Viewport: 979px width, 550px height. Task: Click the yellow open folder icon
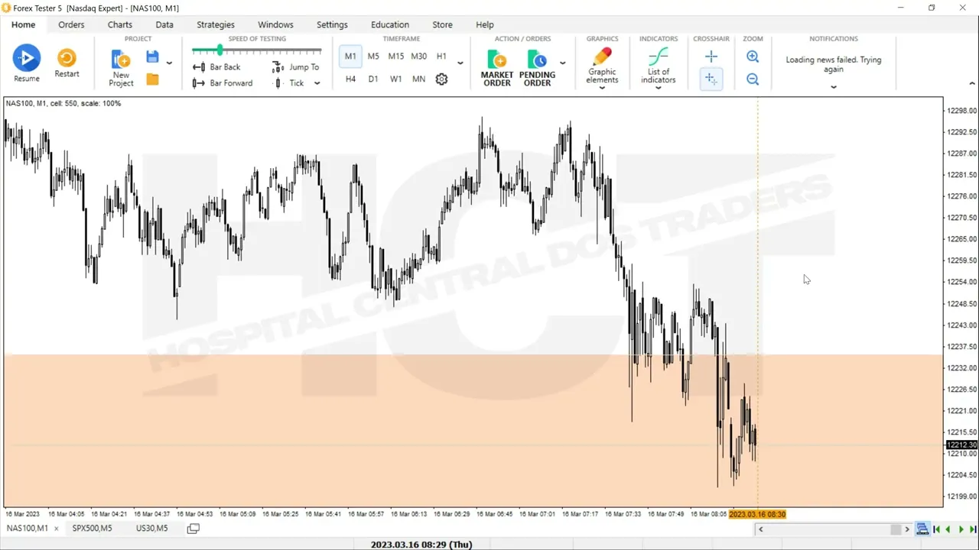(x=152, y=79)
